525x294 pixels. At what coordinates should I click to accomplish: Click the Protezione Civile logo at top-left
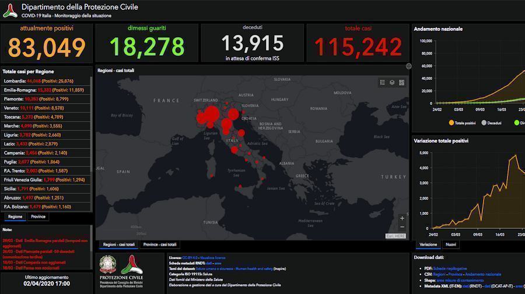click(x=10, y=10)
